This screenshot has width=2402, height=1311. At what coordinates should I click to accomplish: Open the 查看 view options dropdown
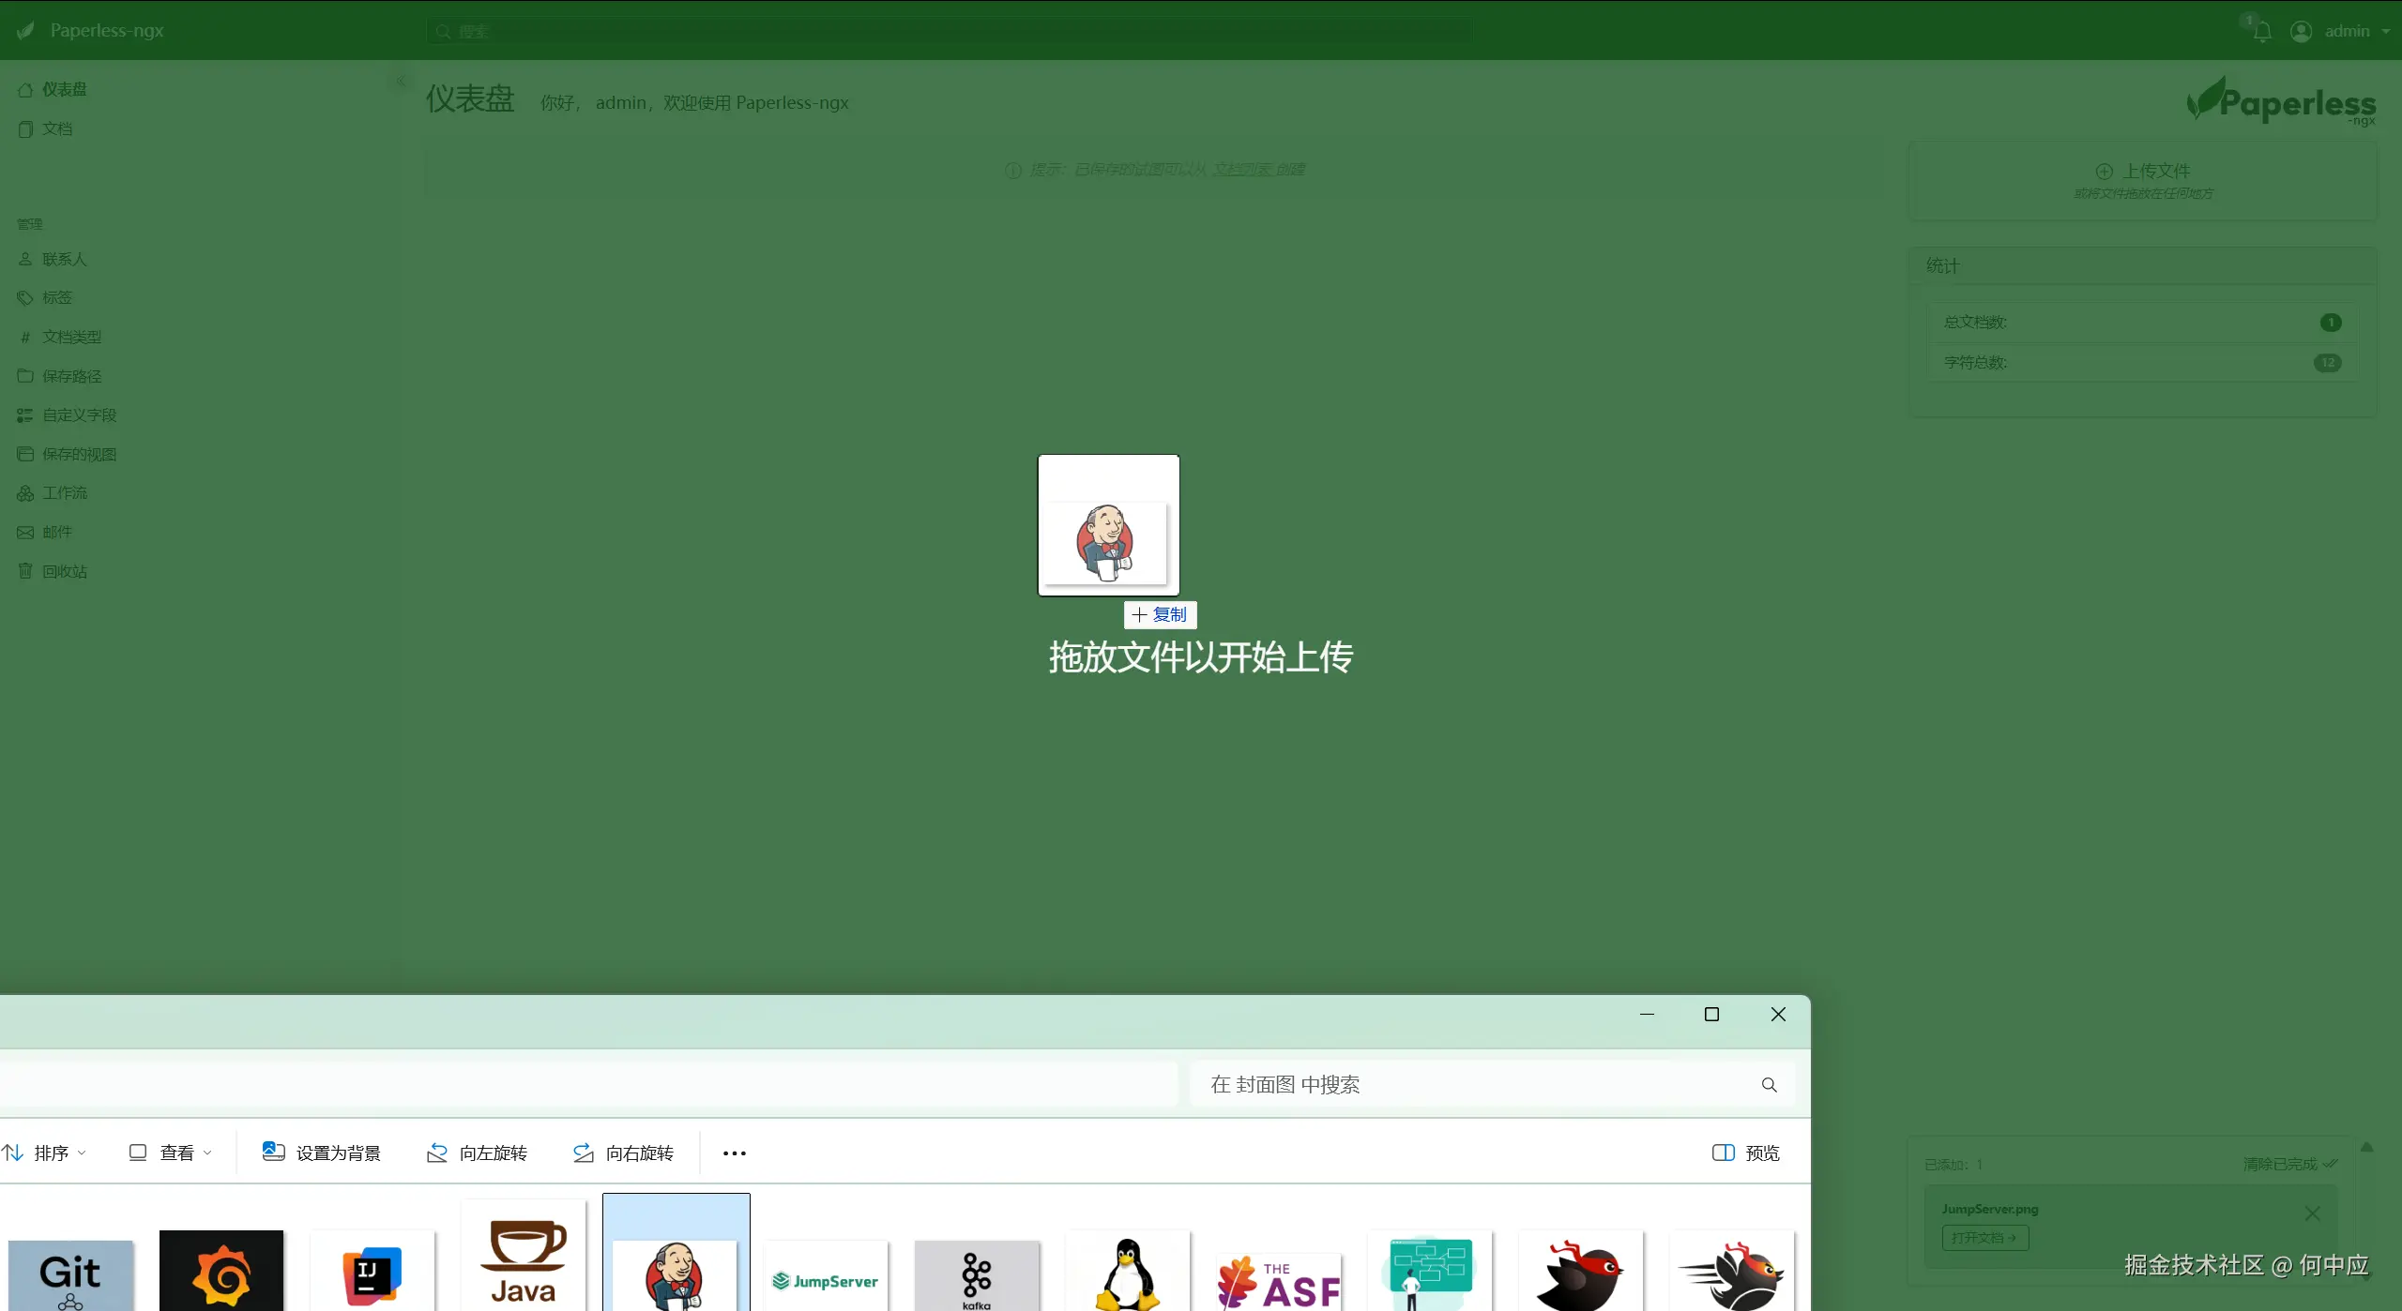(x=169, y=1152)
